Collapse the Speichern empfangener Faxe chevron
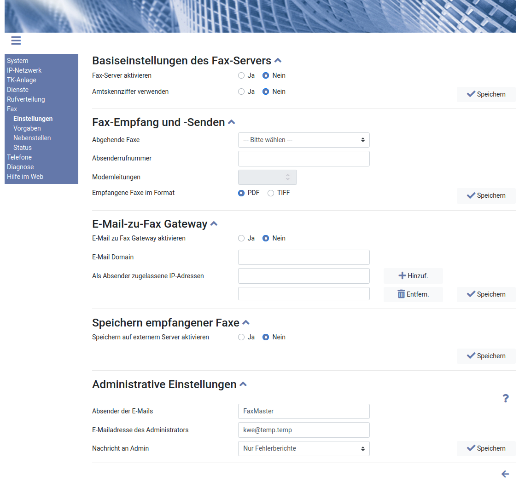 246,323
